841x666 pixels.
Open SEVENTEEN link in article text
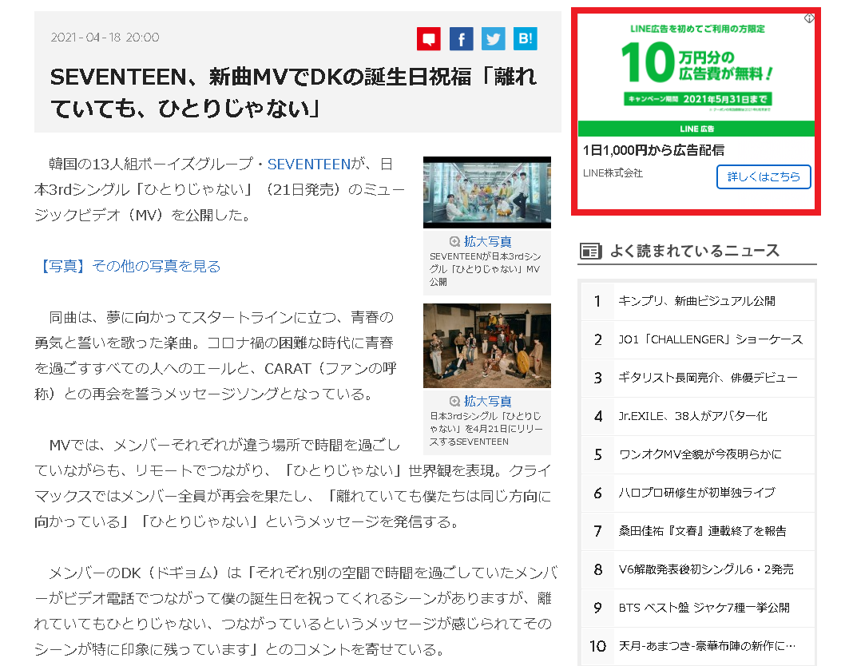(308, 164)
